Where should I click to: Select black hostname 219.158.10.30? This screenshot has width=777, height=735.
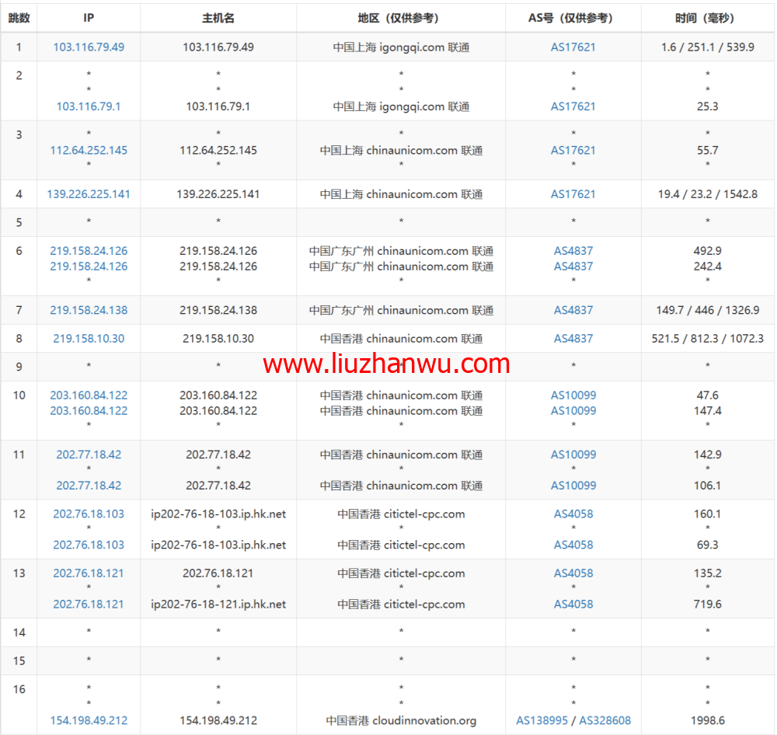218,339
